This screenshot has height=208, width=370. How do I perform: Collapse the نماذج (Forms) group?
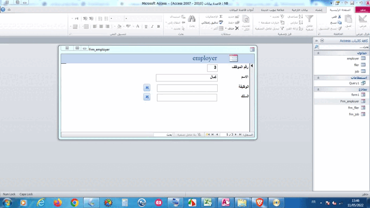[318, 90]
